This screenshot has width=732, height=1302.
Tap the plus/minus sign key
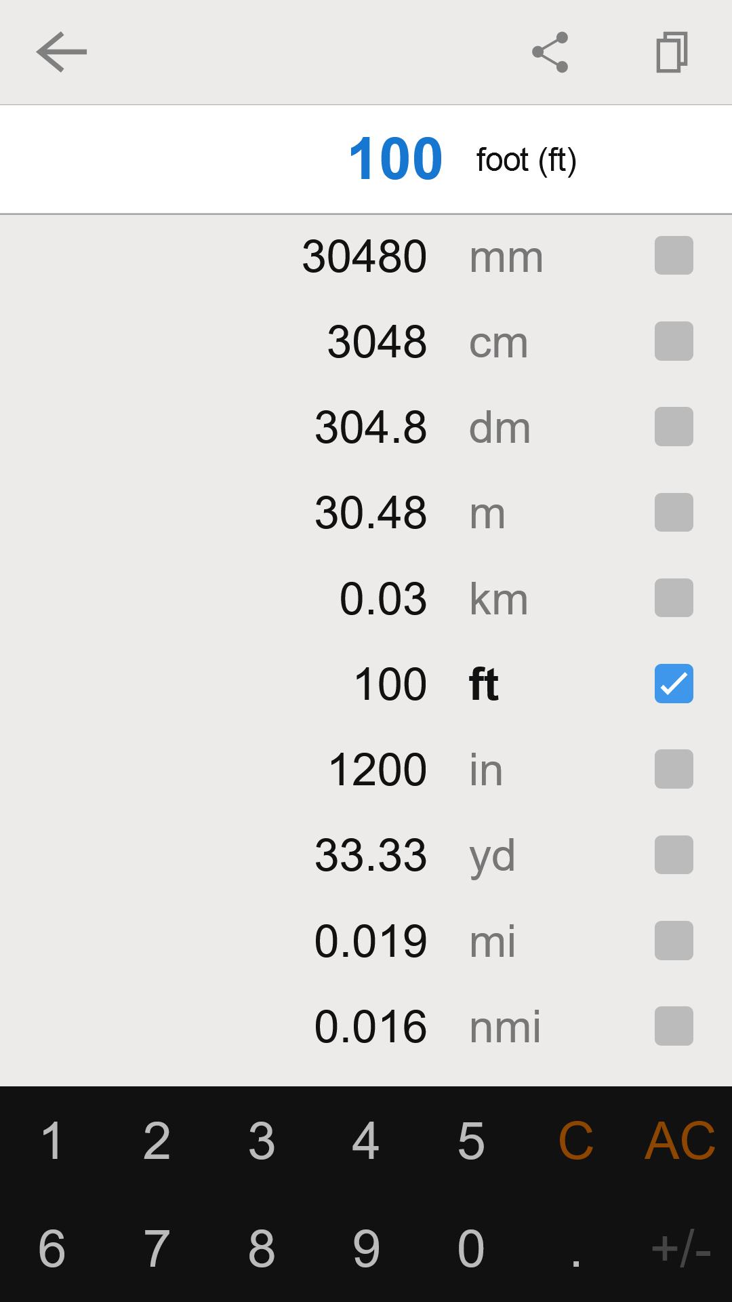click(680, 1248)
